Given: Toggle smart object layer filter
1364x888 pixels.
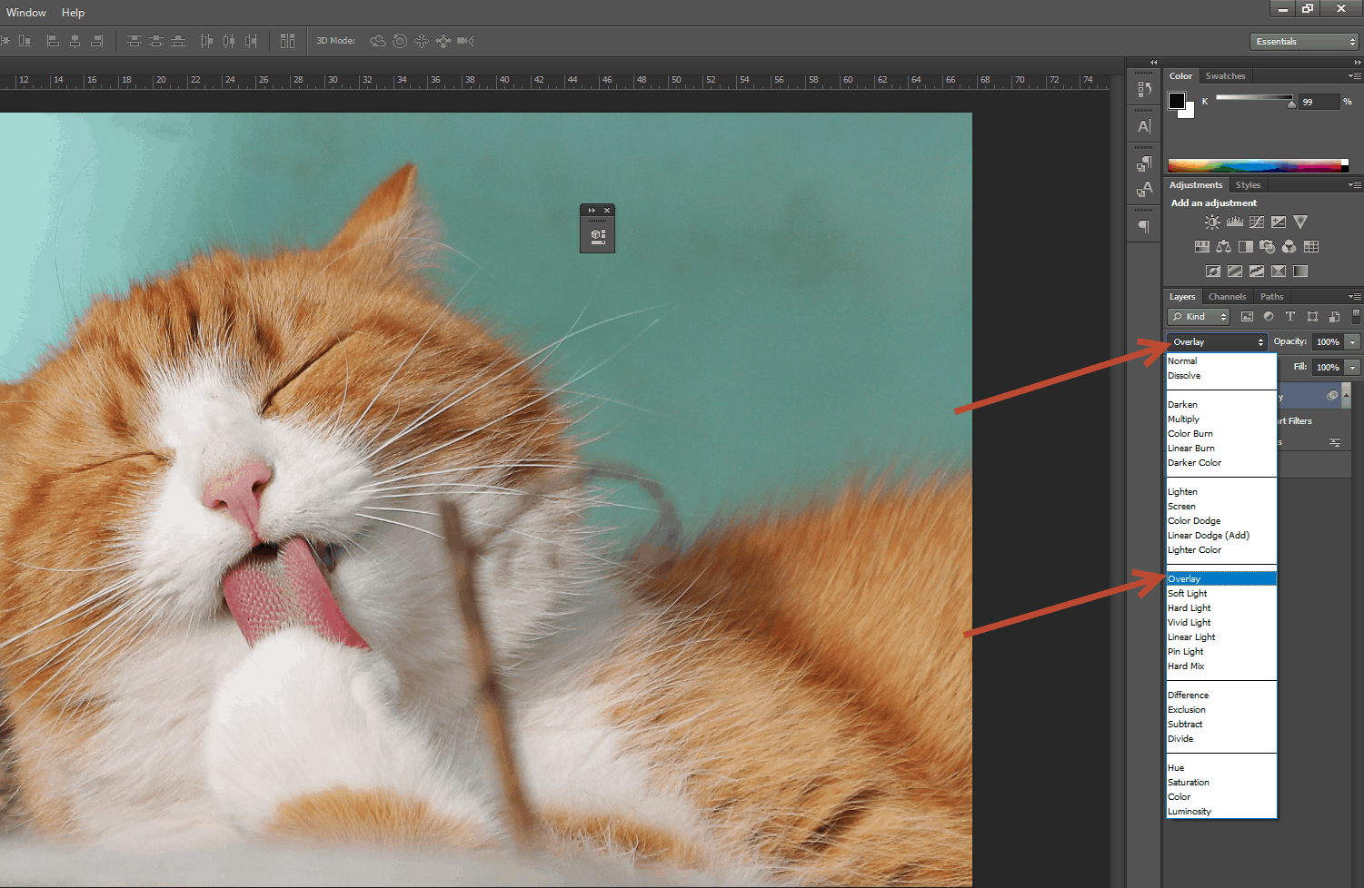Looking at the screenshot, I should coord(1334,317).
